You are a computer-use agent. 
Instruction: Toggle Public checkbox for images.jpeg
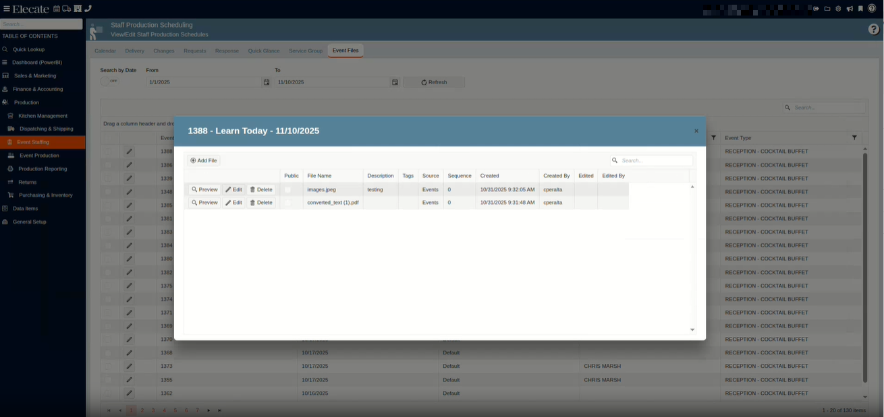tap(288, 190)
